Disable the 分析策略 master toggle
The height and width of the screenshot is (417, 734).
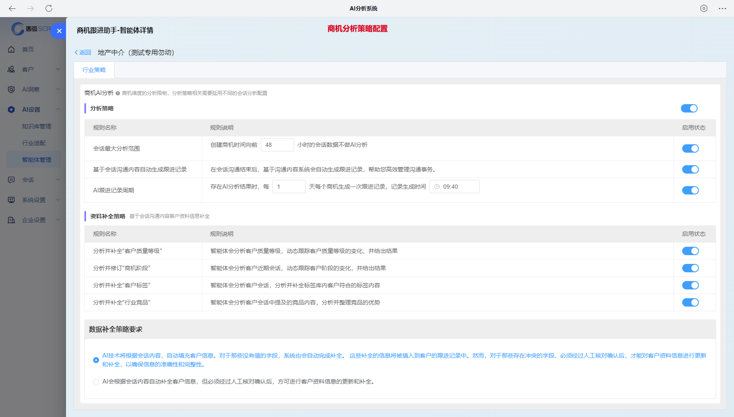(689, 108)
